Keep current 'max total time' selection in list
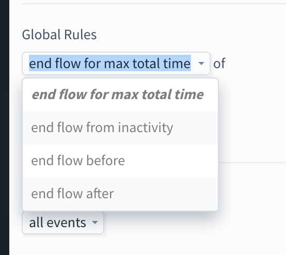 click(x=120, y=94)
